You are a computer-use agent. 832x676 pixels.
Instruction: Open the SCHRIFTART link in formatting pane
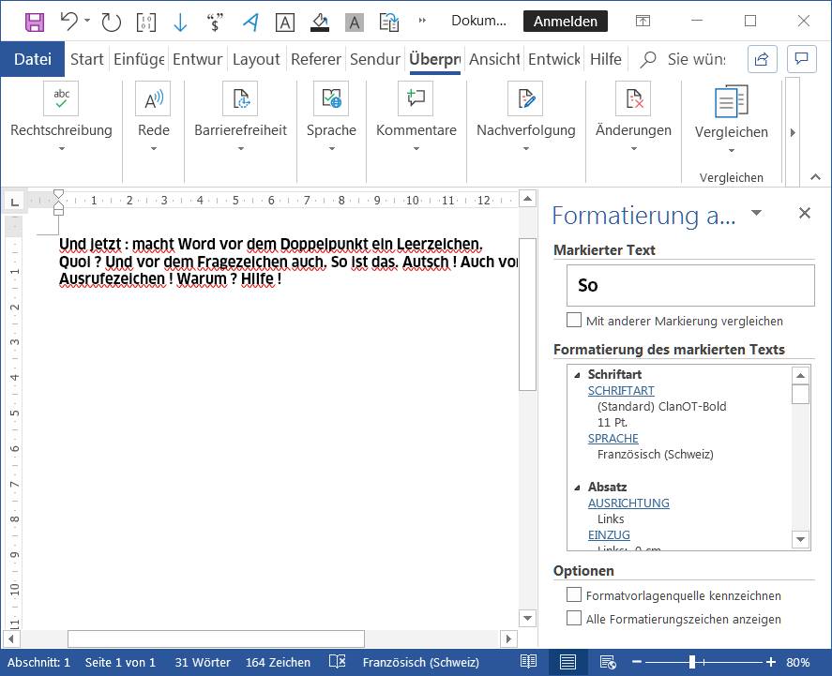pyautogui.click(x=621, y=391)
